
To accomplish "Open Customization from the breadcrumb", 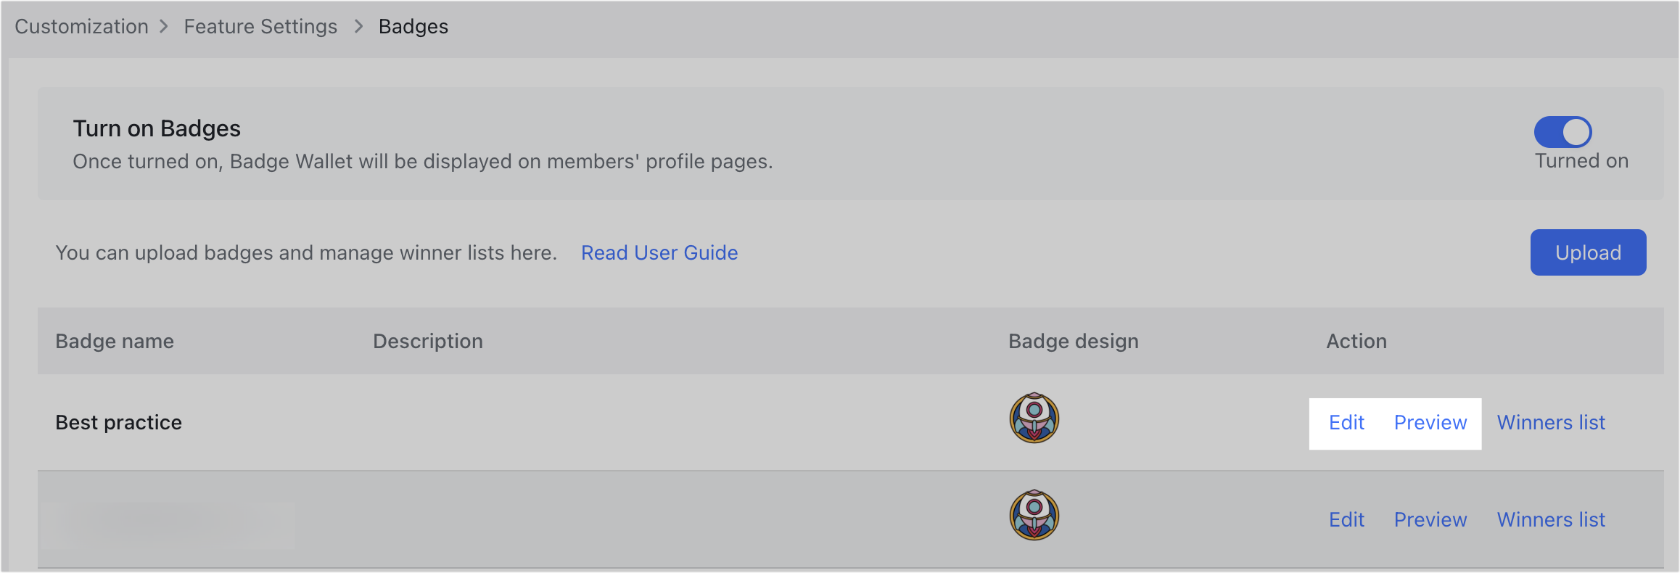I will 81,26.
